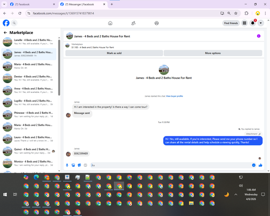Screen dimensions: 270x216
Task: Click the 8062399489 message bubble
Action: coord(81,153)
